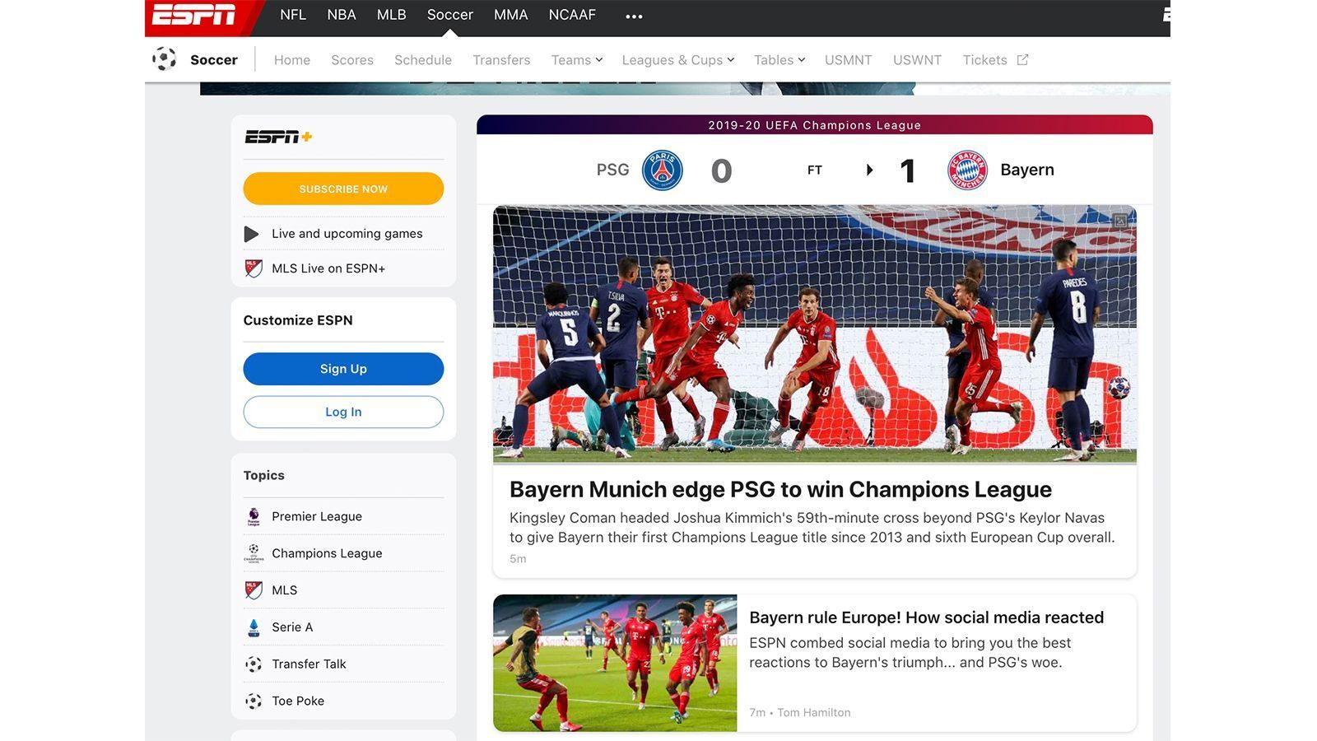Open the Schedule page
The width and height of the screenshot is (1317, 741).
[423, 60]
